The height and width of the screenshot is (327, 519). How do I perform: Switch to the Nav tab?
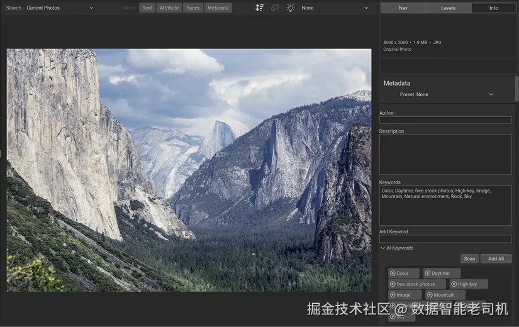point(403,8)
